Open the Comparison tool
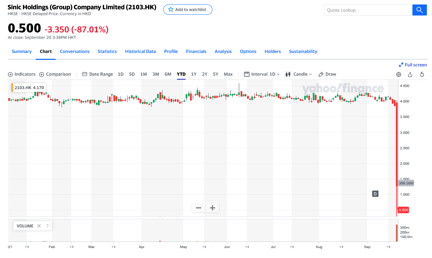Screen dimensions: 432x258 click(x=55, y=74)
